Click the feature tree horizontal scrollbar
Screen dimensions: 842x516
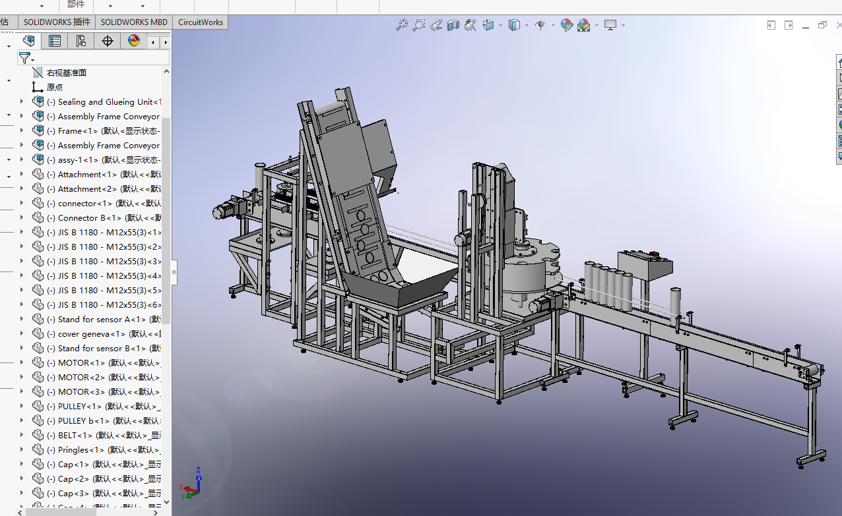(x=61, y=511)
